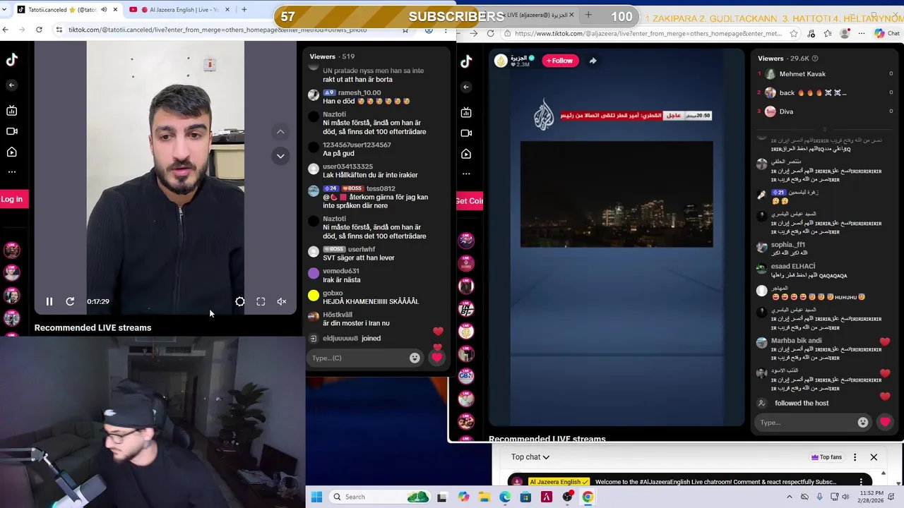Follow the Al Jazeera TikTok account
This screenshot has height=508, width=904.
click(x=559, y=61)
